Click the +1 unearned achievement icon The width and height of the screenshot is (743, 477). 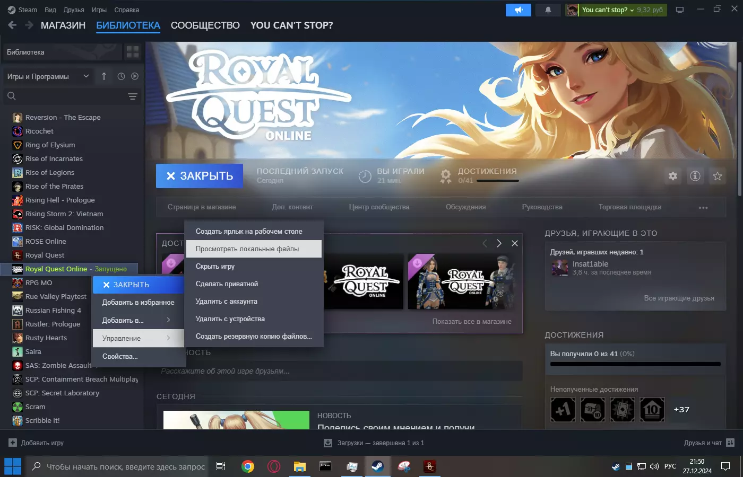563,410
